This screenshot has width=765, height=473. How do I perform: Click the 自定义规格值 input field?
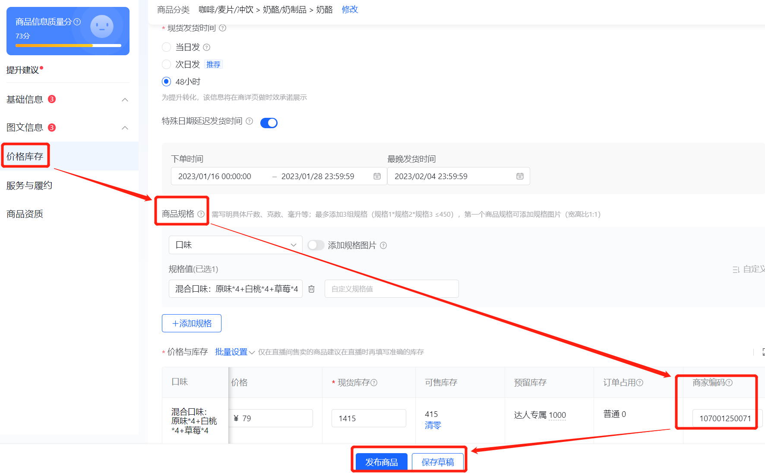[392, 289]
